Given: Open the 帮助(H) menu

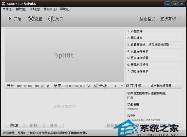Looking at the screenshot, I should 65,9.
